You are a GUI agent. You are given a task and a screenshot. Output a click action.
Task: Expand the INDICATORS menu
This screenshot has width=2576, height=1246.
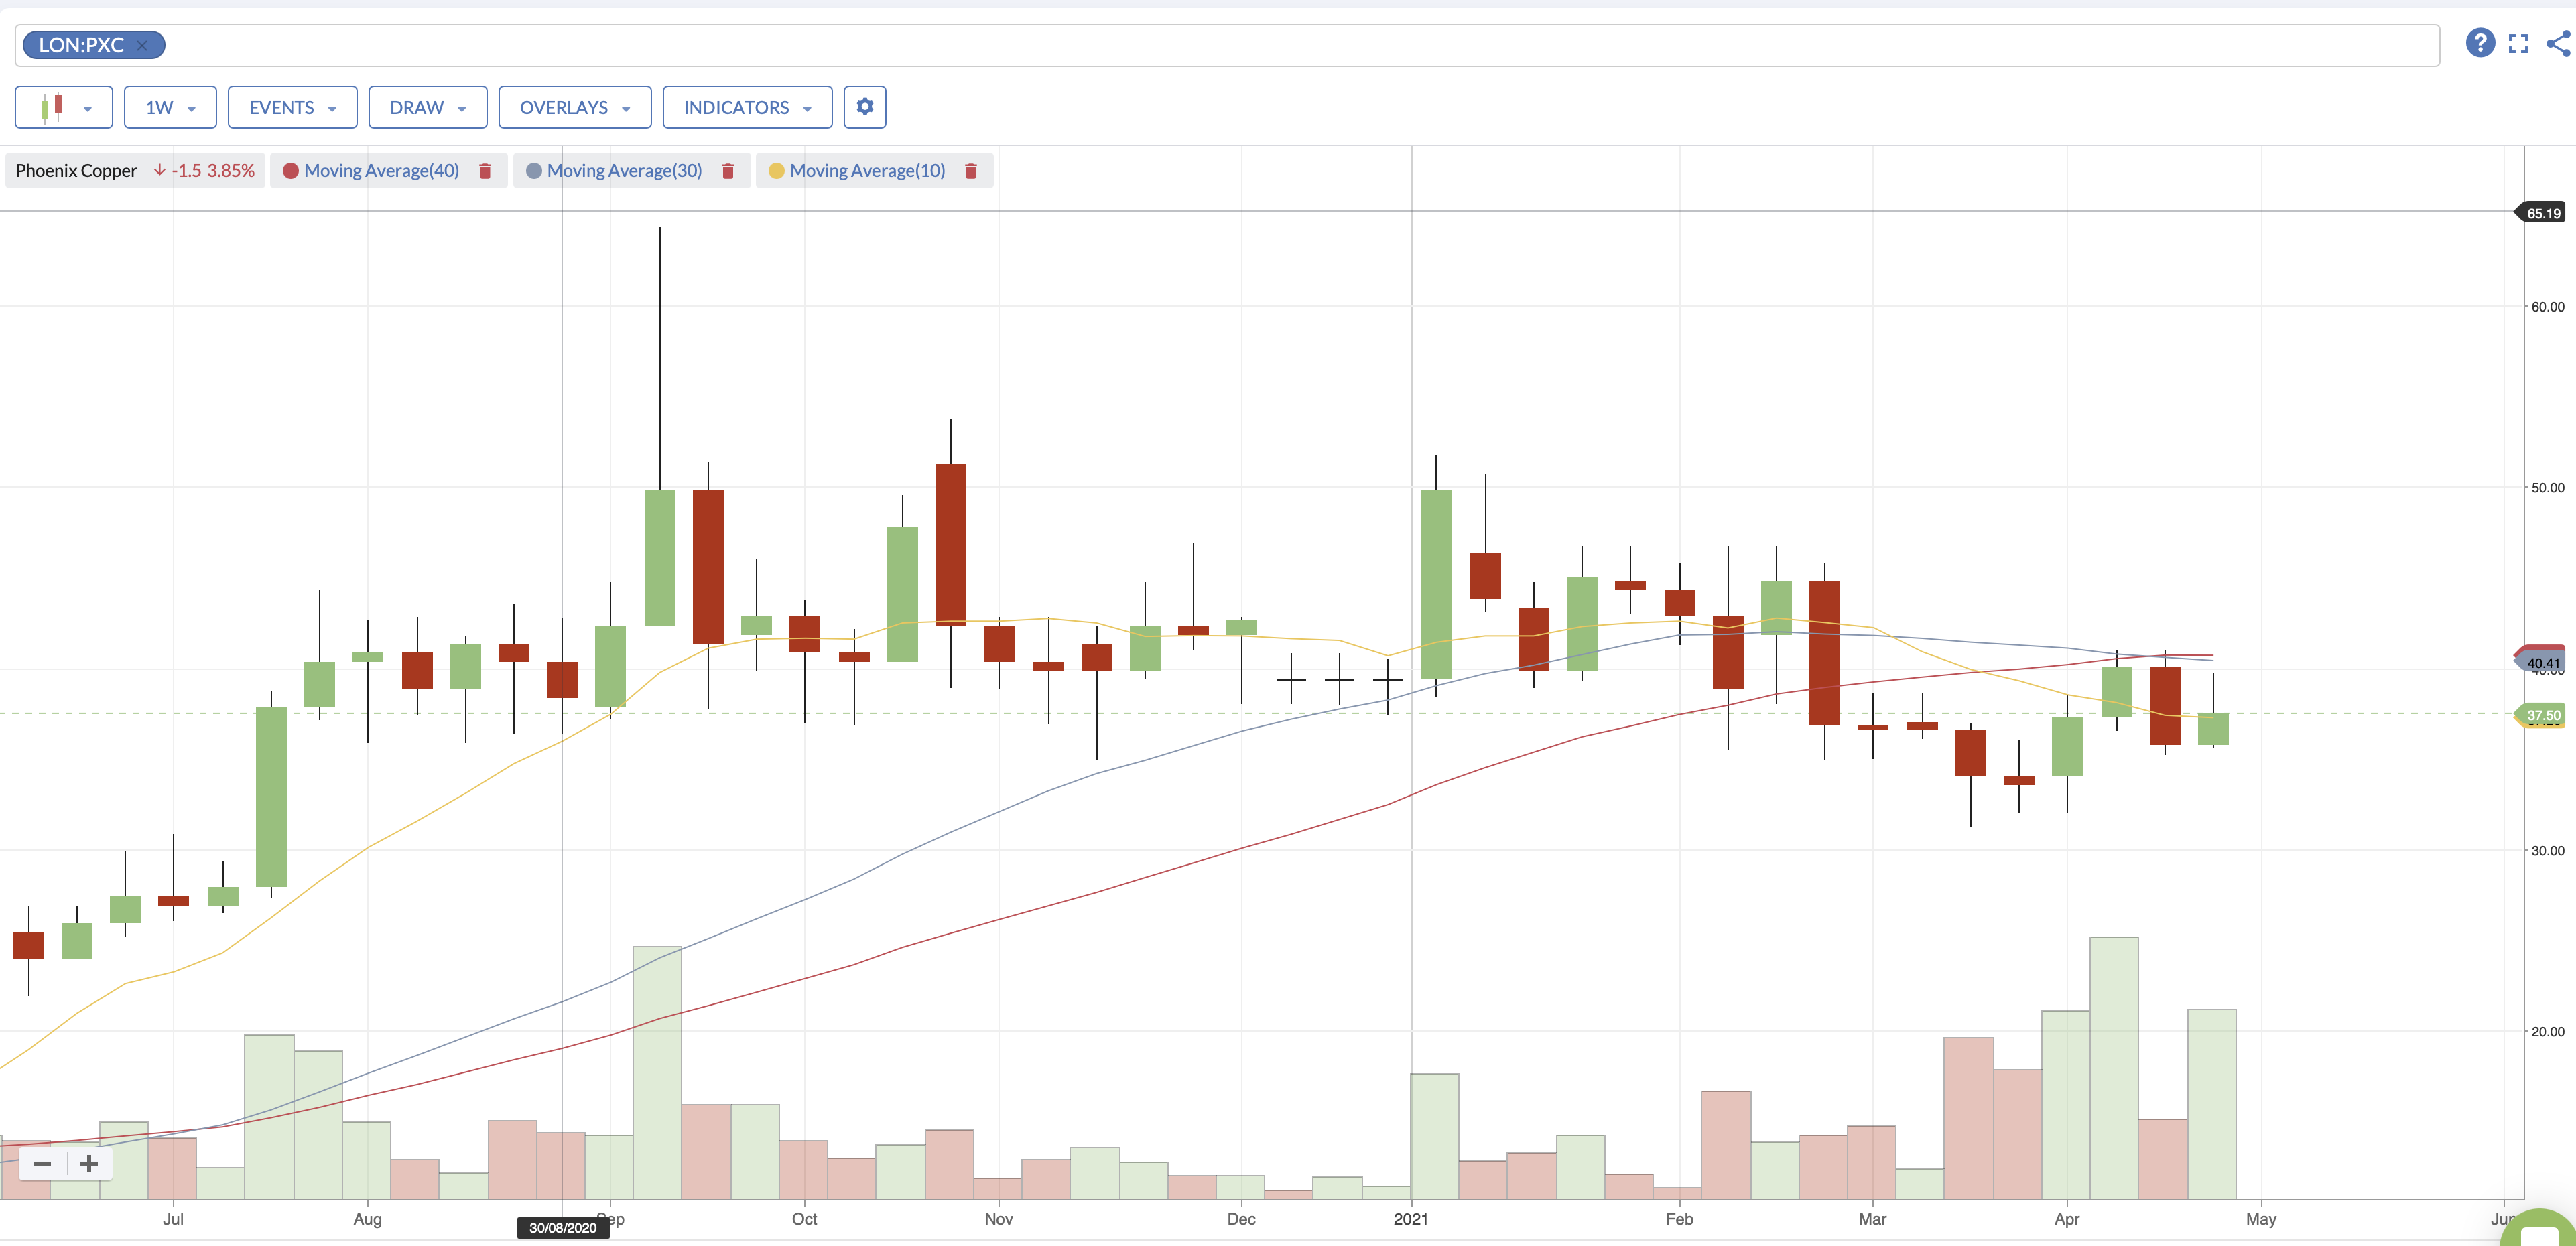click(x=747, y=107)
